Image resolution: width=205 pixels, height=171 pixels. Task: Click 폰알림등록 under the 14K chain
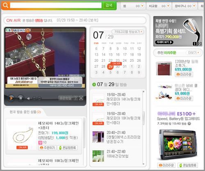click(x=67, y=148)
